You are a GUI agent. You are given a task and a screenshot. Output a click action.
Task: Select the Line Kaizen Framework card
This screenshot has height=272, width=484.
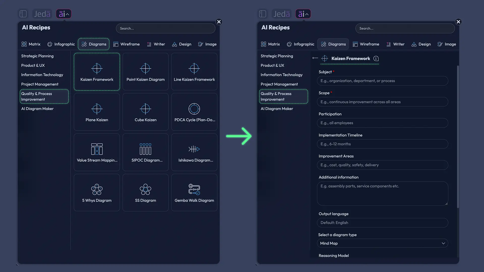click(194, 72)
